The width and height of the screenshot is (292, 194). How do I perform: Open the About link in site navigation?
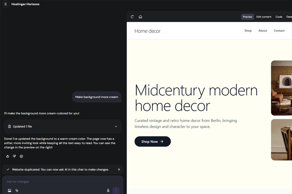tap(263, 31)
